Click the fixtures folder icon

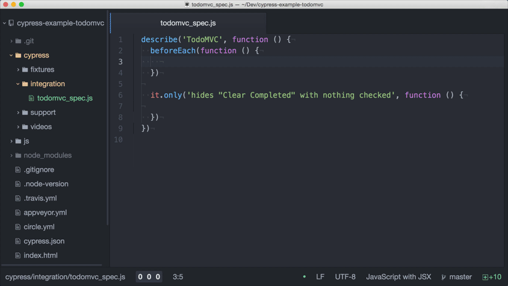(25, 70)
